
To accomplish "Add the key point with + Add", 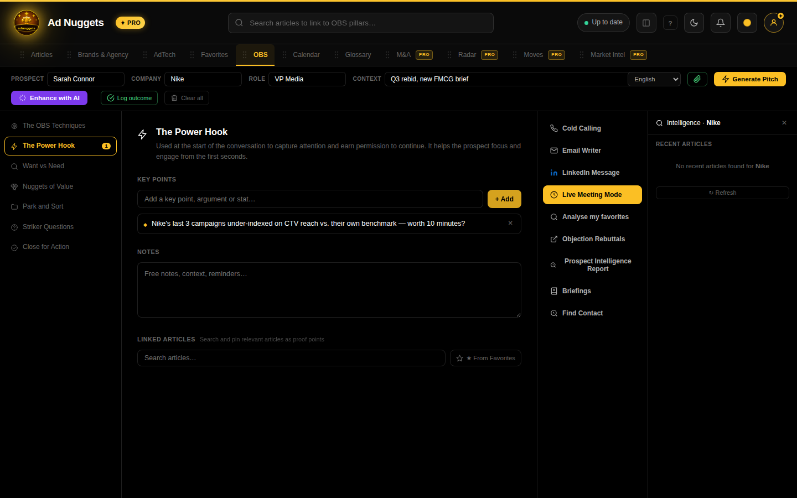I will 504,199.
